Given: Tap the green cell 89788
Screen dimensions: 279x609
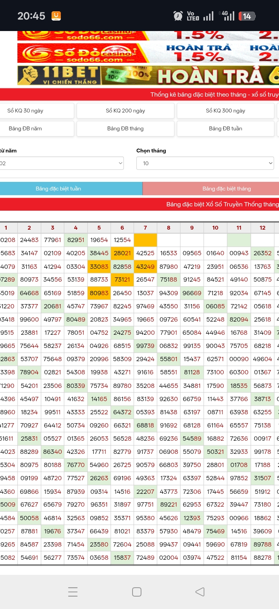Looking at the screenshot, I should (x=262, y=544).
